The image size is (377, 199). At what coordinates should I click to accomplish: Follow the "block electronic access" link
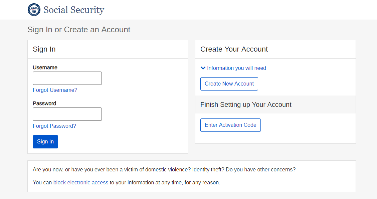point(81,182)
